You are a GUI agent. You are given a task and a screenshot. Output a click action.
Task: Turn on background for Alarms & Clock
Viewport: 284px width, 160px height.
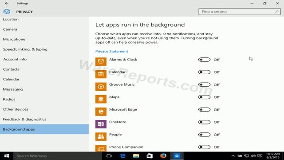pos(204,60)
